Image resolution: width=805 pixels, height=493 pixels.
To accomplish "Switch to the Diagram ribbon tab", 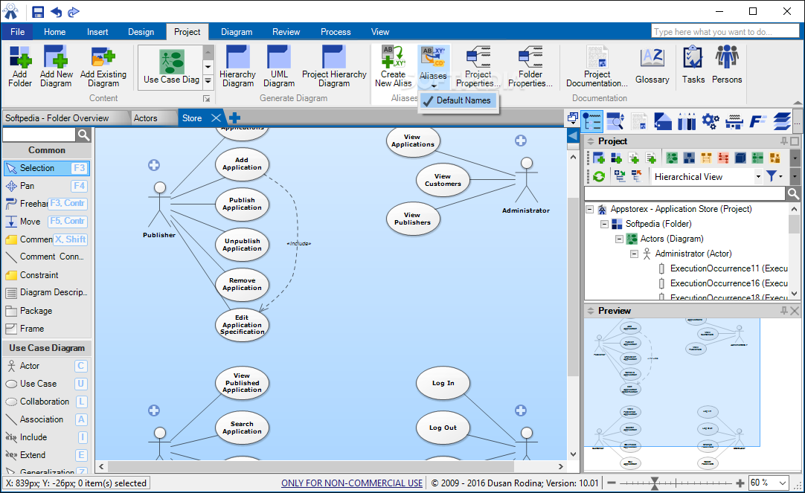I will 237,32.
